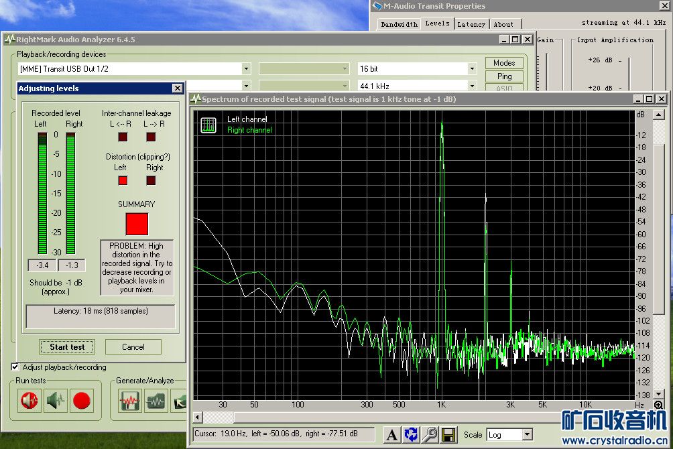Click the text 'A' icon below spectrum
The height and width of the screenshot is (449, 673).
coord(392,434)
